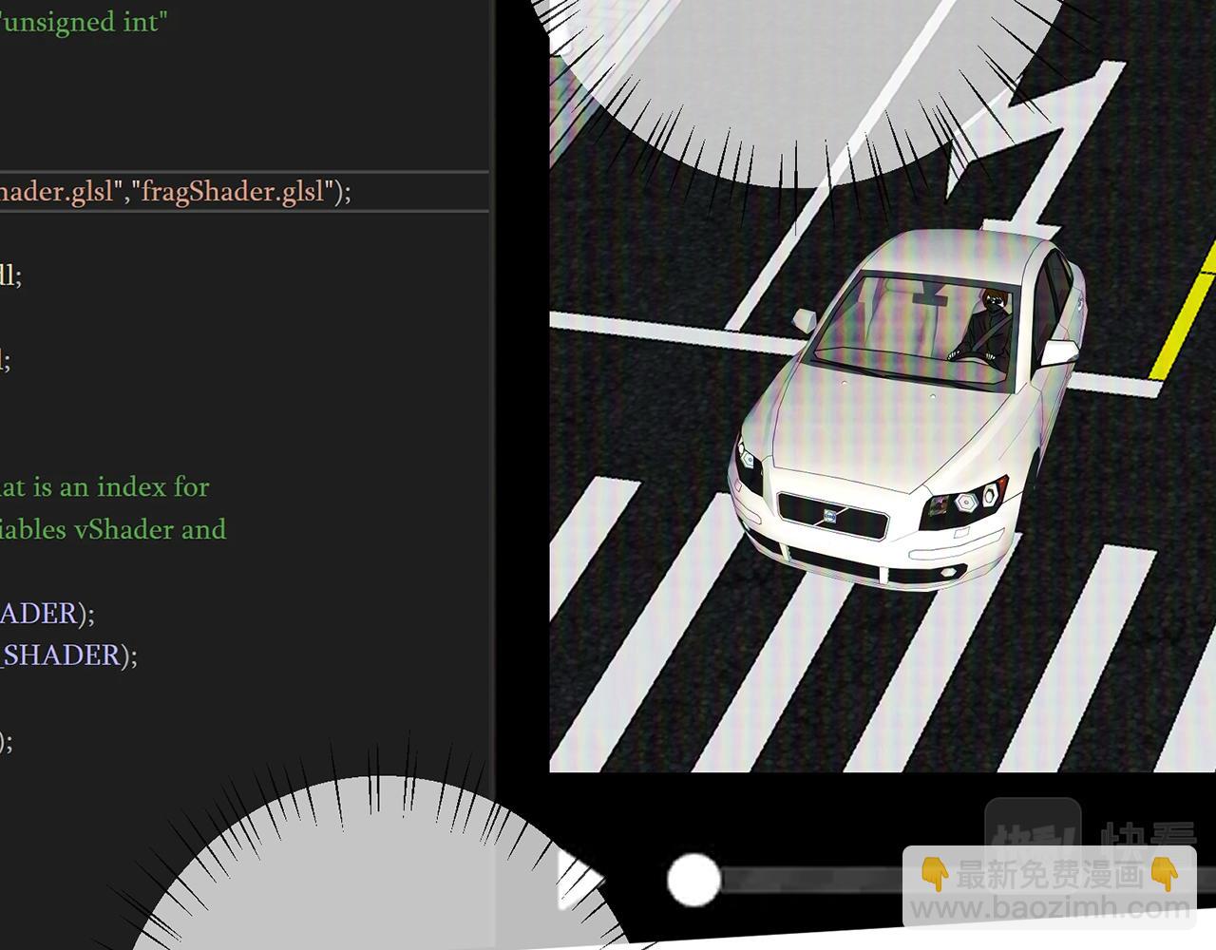Click the Volvo grille emblem
This screenshot has height=950, width=1216.
click(x=829, y=516)
